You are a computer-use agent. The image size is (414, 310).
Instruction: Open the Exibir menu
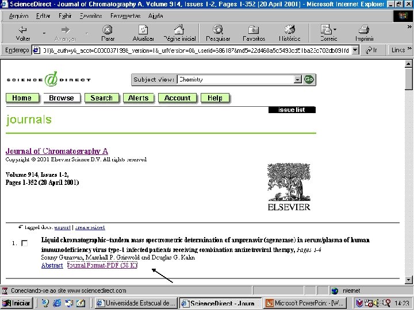pyautogui.click(x=65, y=16)
